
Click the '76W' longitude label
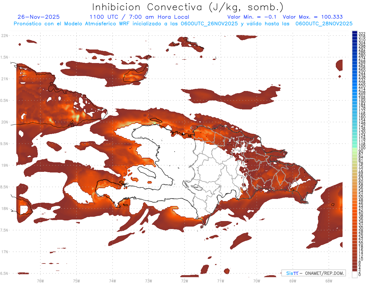pos(40,280)
